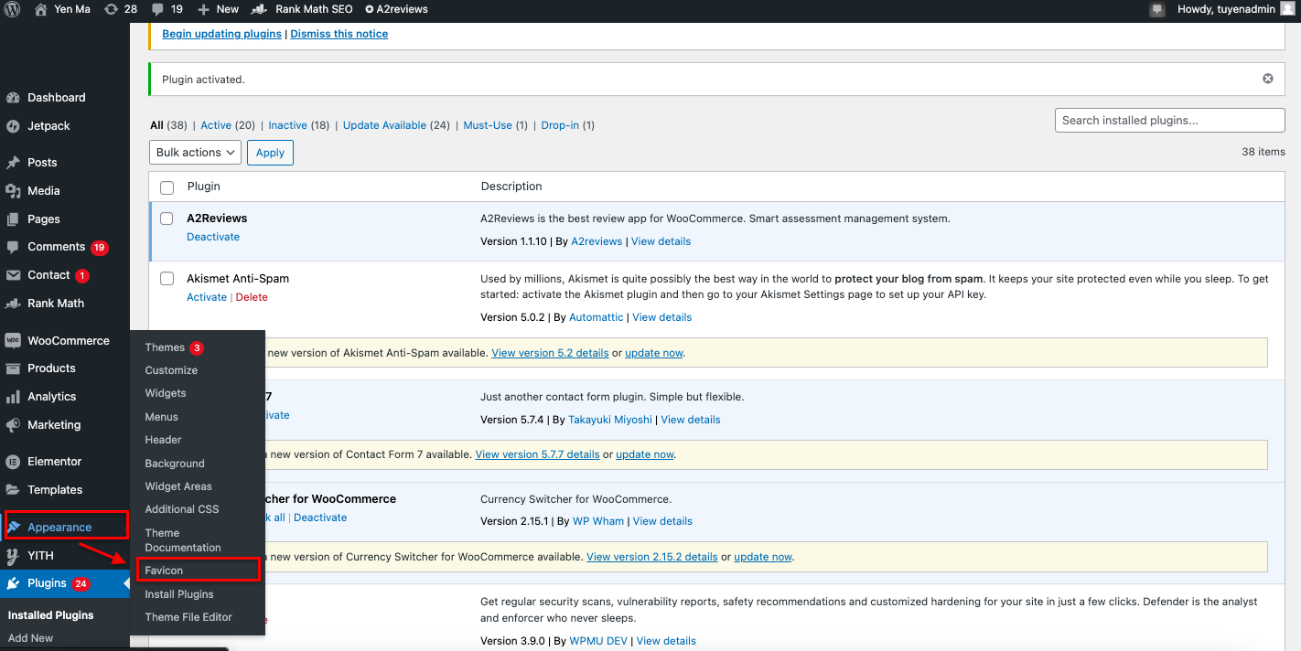
Task: Click the A2reviews admin bar item
Action: point(396,9)
